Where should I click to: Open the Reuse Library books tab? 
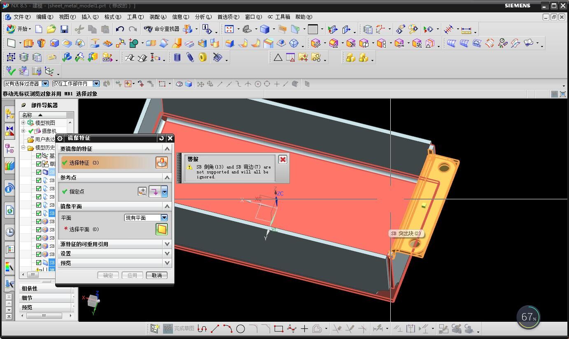9,166
